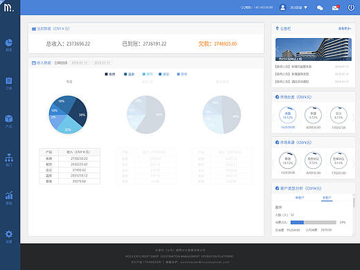Open the username dropdown arrow in header
Image resolution: width=360 pixels, height=270 pixels.
pos(305,8)
